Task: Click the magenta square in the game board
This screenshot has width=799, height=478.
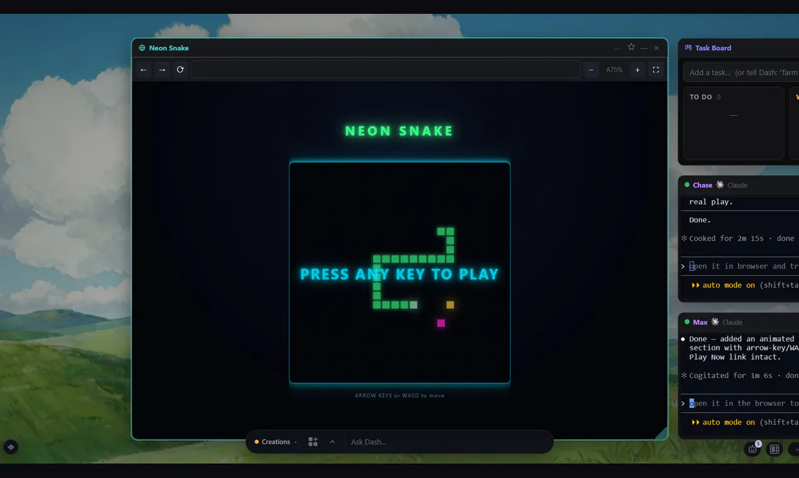Action: 441,323
